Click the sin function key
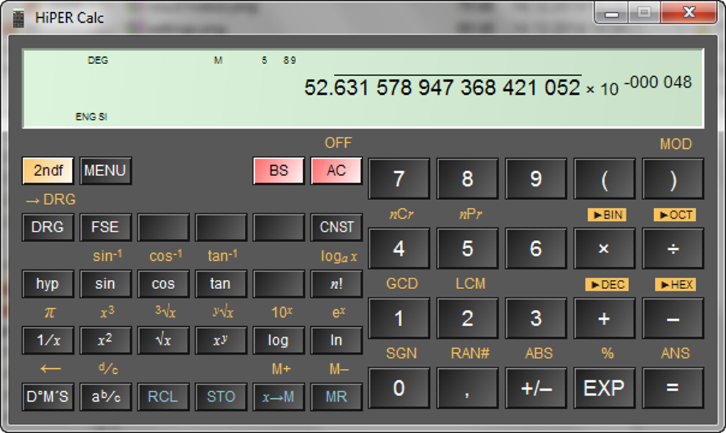 (105, 283)
